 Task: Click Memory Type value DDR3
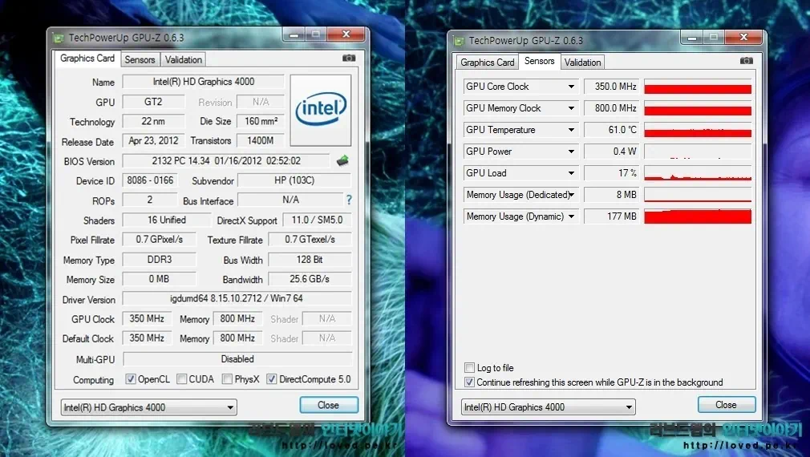coord(160,260)
